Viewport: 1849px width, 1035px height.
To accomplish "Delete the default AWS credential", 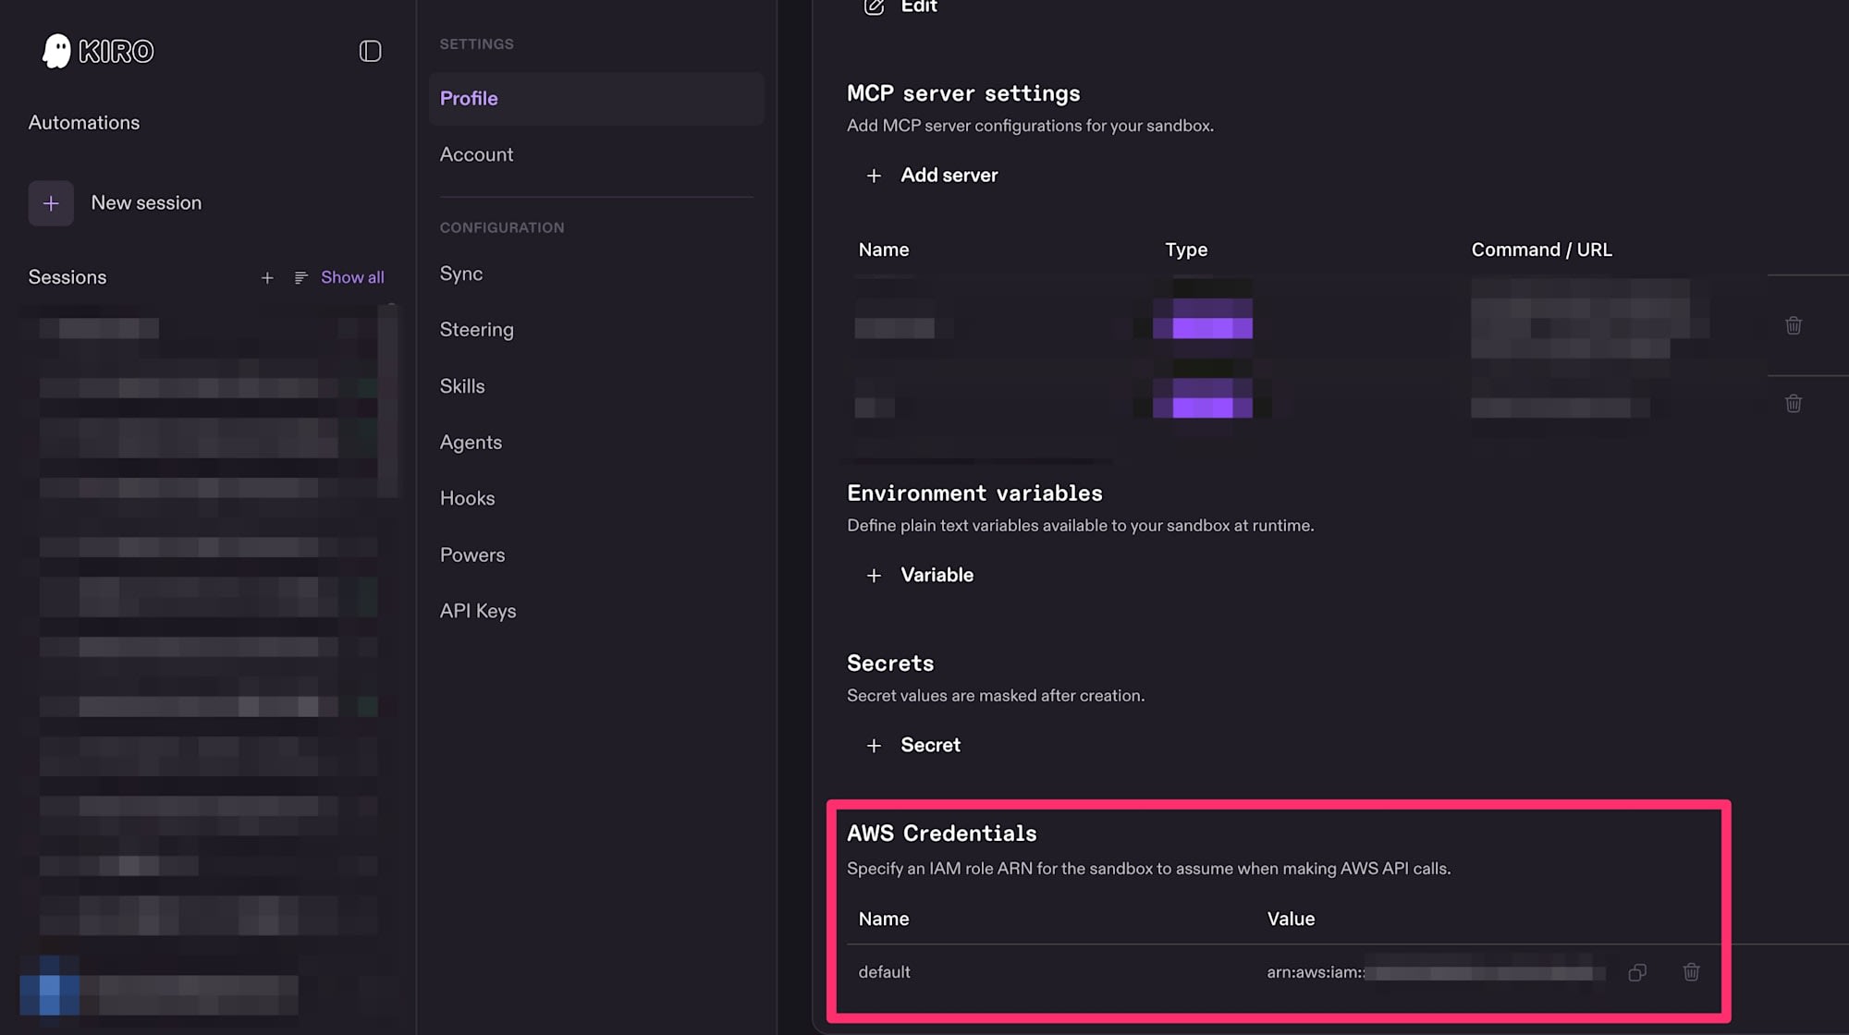I will pos(1691,972).
